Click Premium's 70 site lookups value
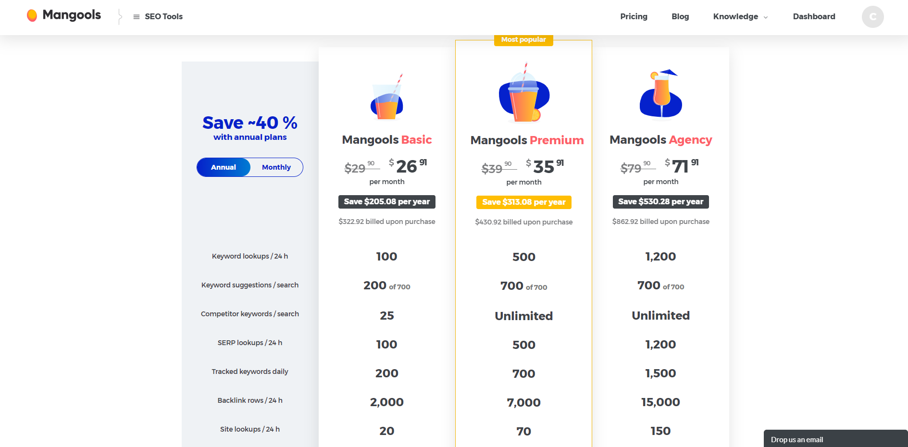908x447 pixels. tap(524, 432)
